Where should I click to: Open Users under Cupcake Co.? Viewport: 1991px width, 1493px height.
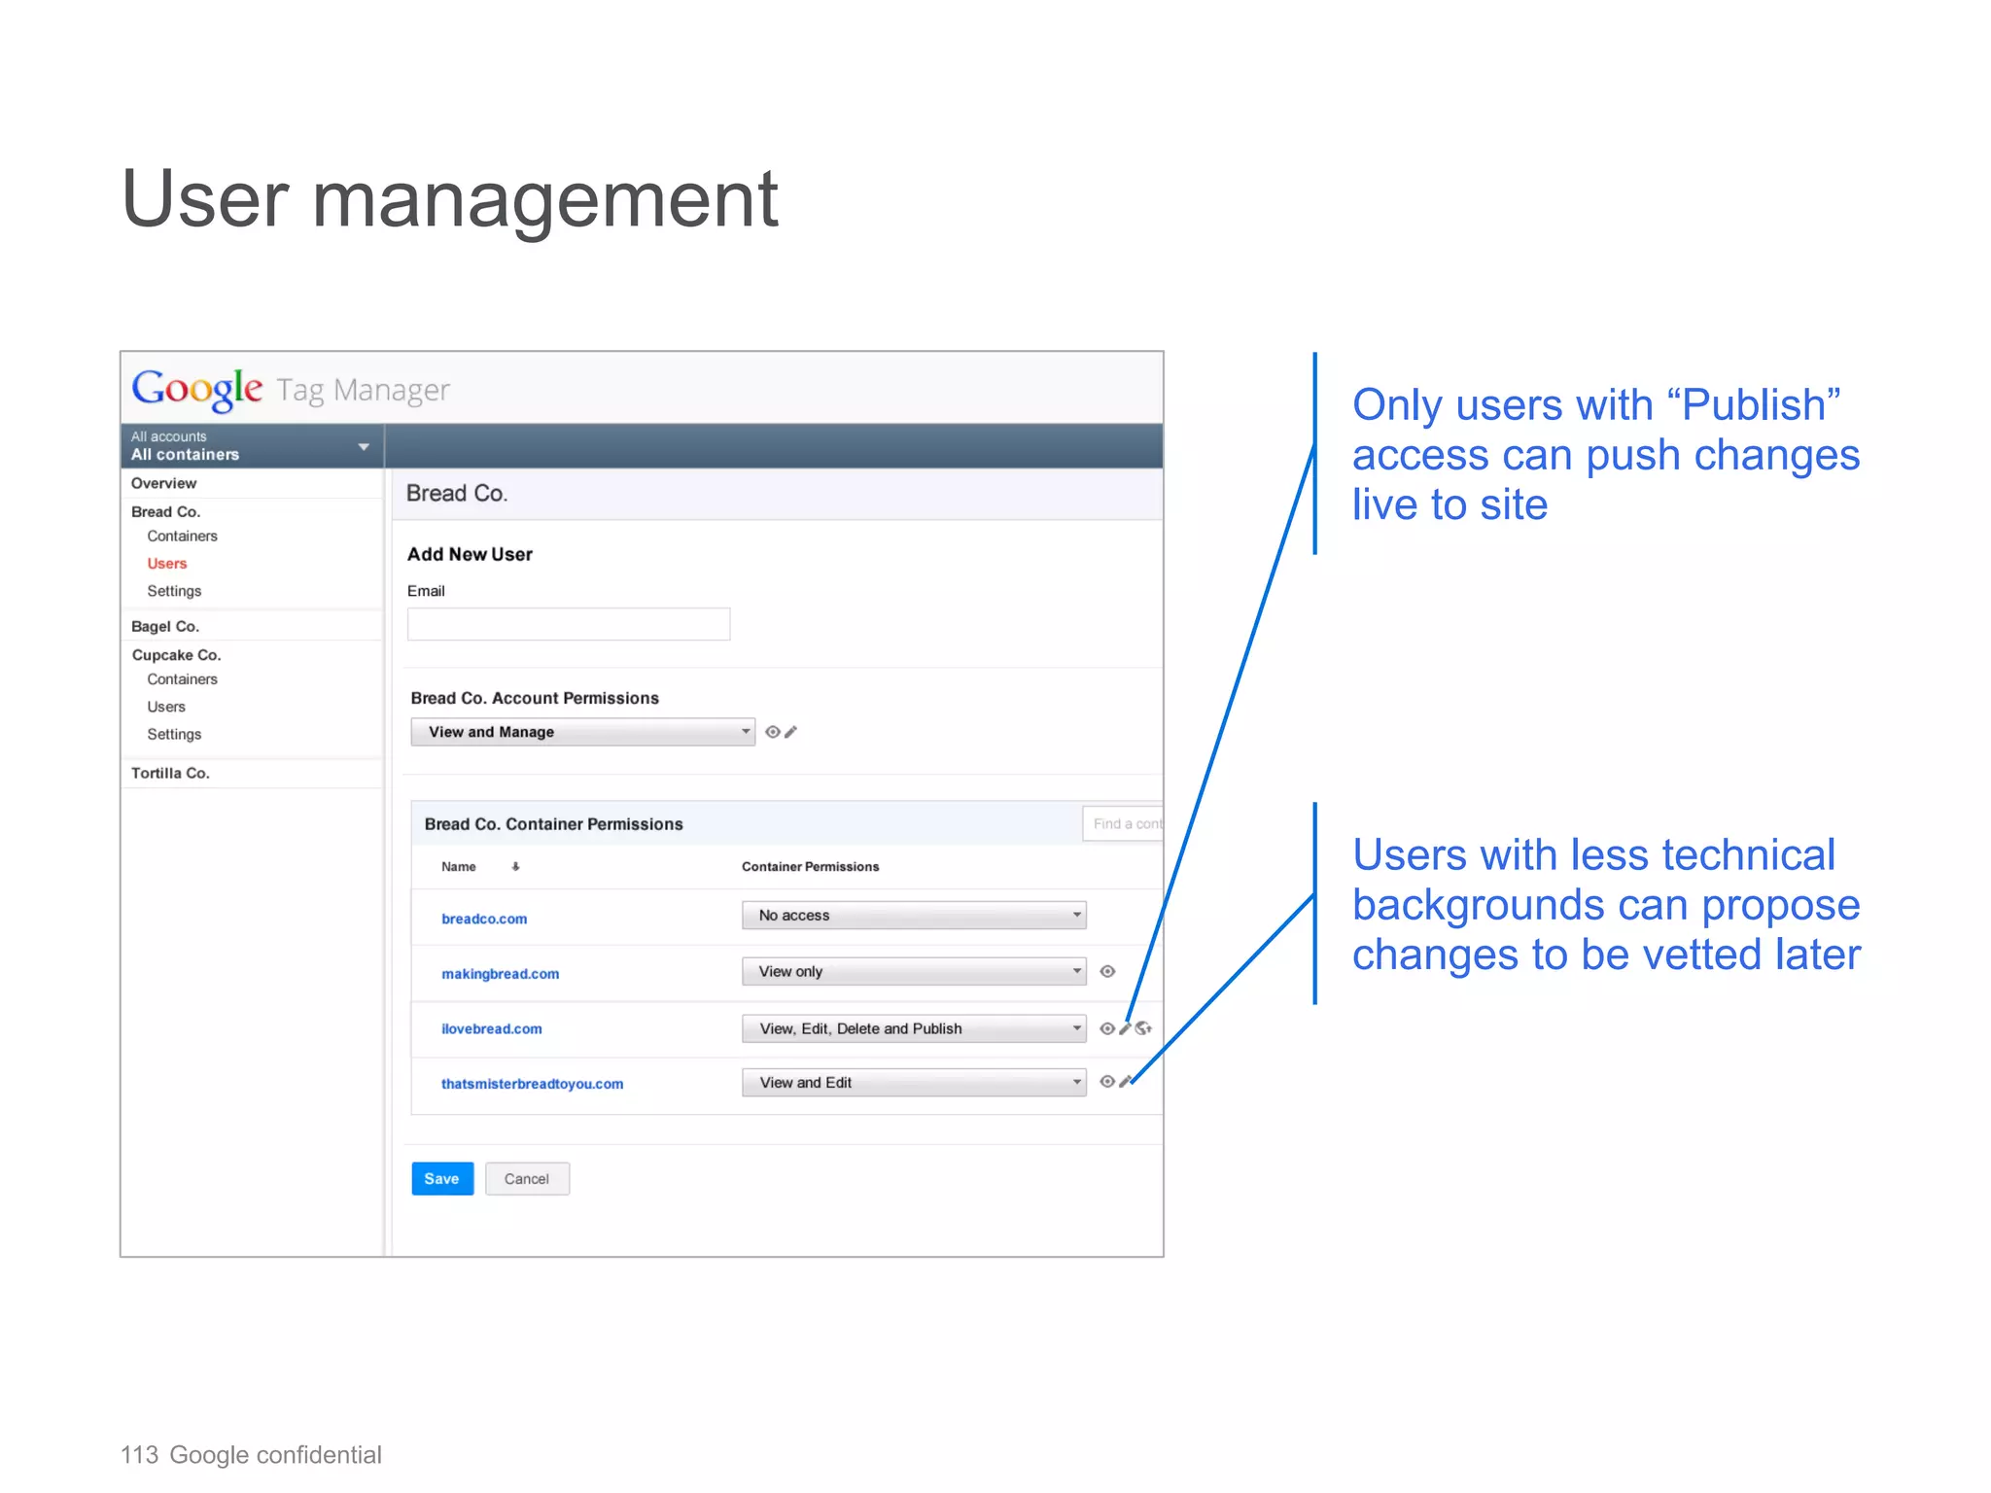[165, 707]
